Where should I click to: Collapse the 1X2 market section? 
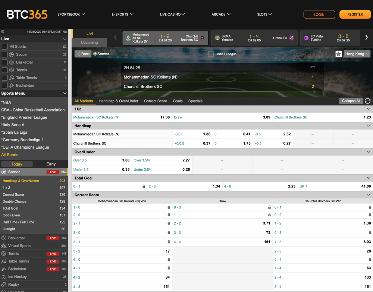(x=369, y=109)
